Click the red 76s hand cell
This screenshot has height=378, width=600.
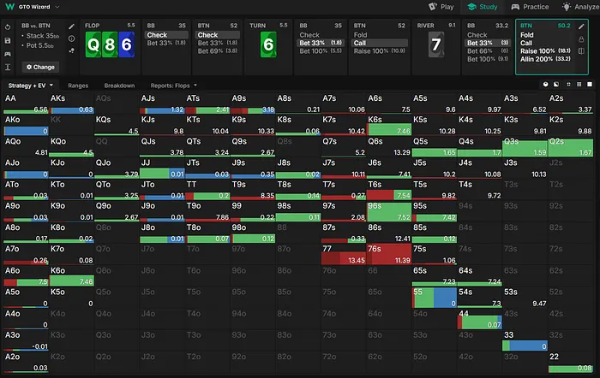pos(389,254)
